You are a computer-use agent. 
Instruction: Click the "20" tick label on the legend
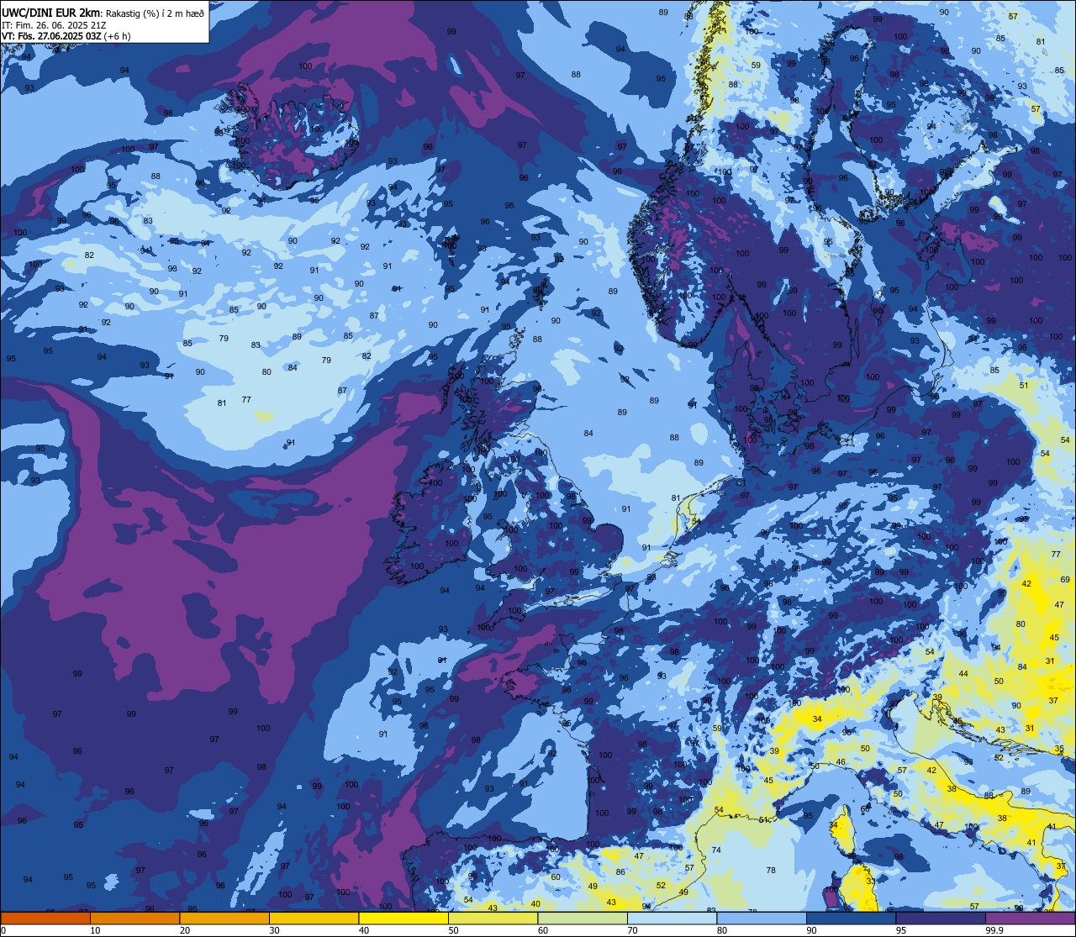click(185, 930)
